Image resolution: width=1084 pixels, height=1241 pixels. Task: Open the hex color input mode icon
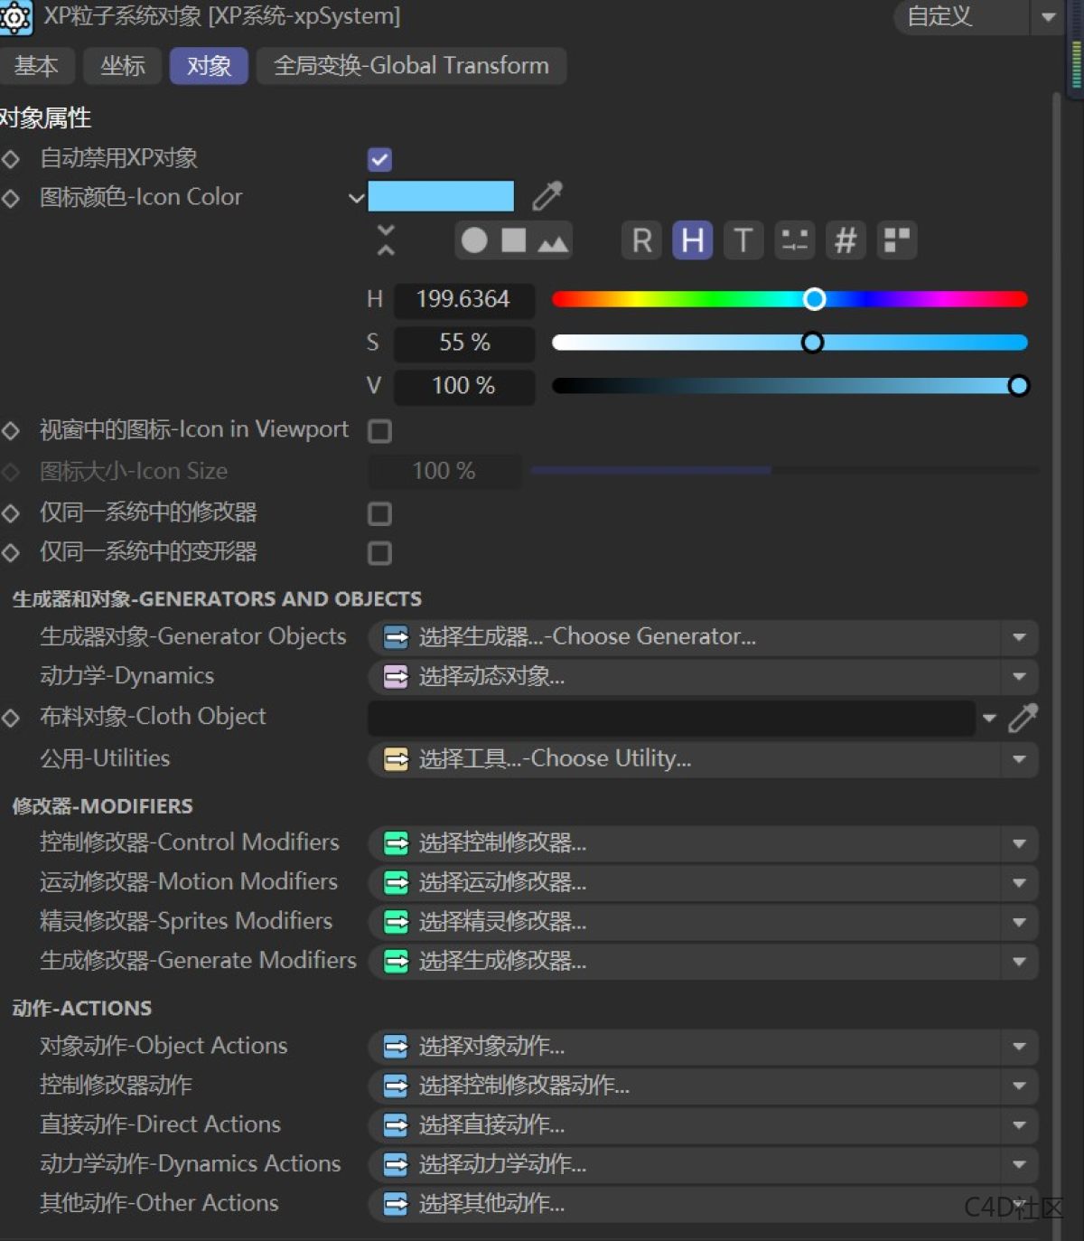point(846,240)
